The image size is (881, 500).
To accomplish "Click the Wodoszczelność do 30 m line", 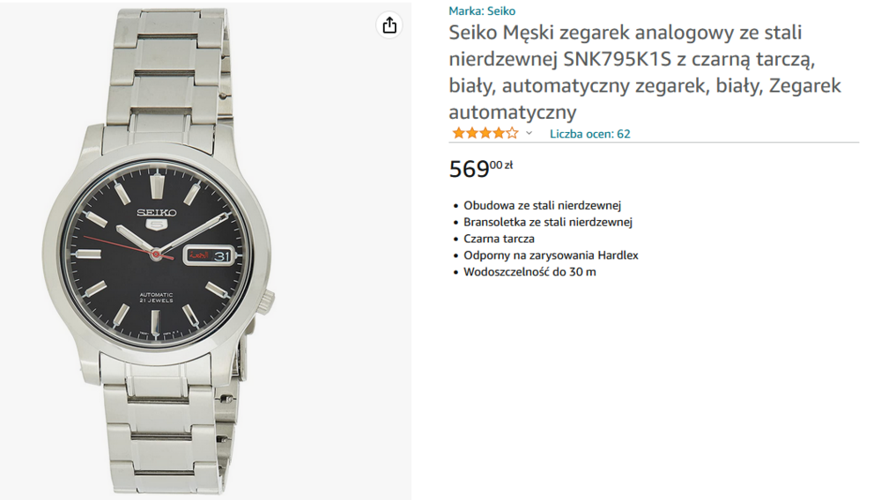I will [529, 272].
